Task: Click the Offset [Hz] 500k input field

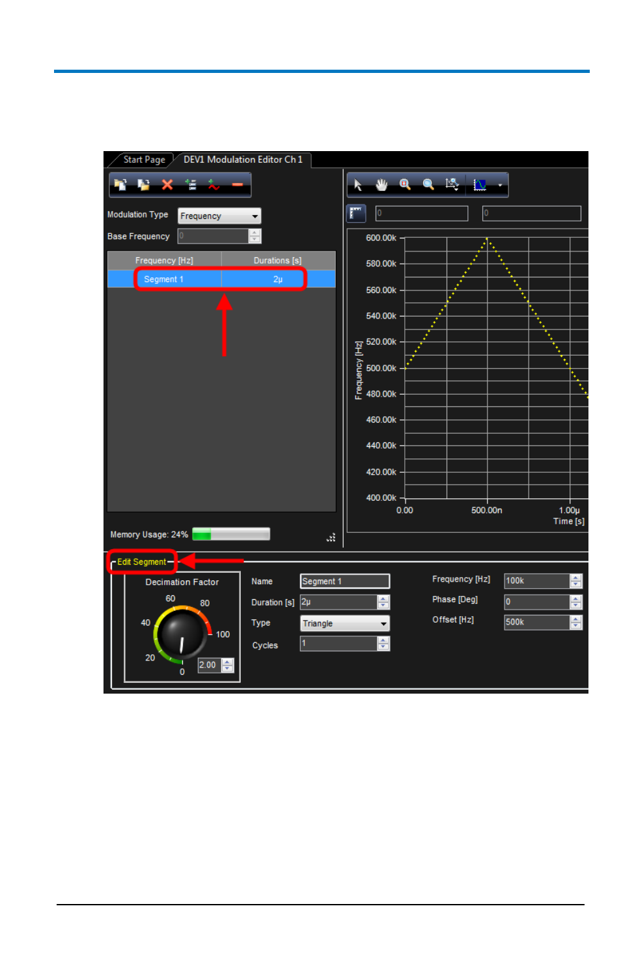Action: [537, 622]
